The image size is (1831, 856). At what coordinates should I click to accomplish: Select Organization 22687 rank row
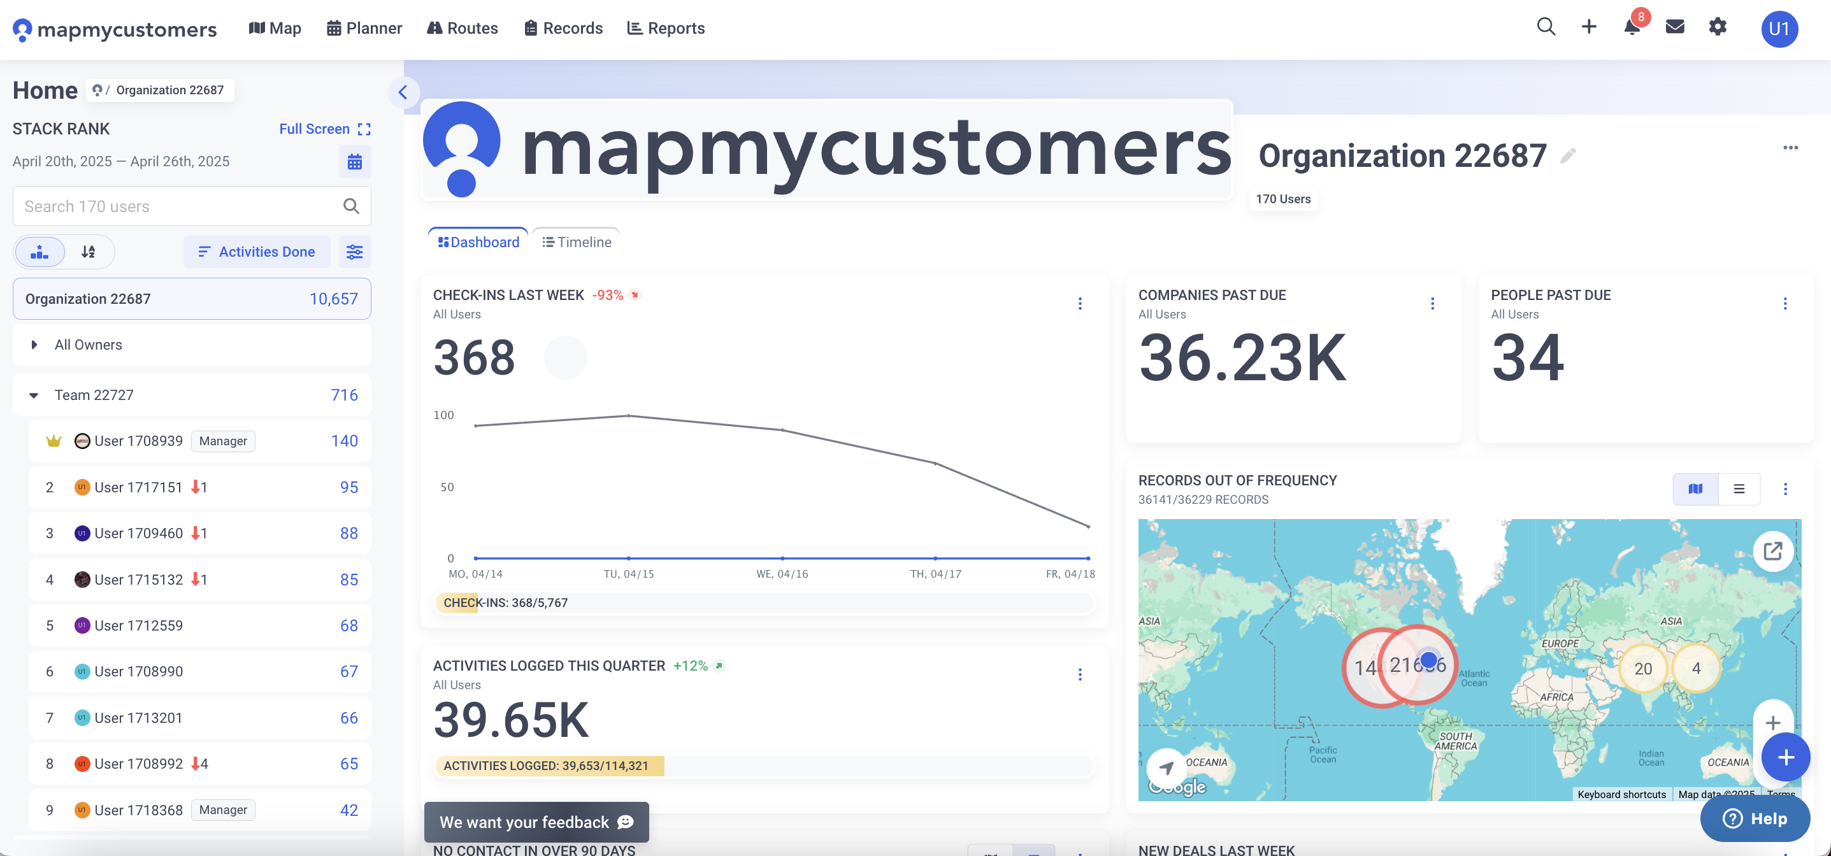coord(192,299)
